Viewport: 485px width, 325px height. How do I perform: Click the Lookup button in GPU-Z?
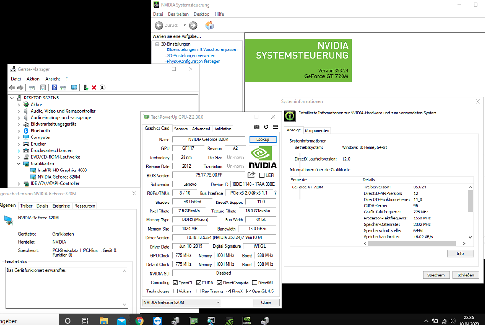point(263,139)
